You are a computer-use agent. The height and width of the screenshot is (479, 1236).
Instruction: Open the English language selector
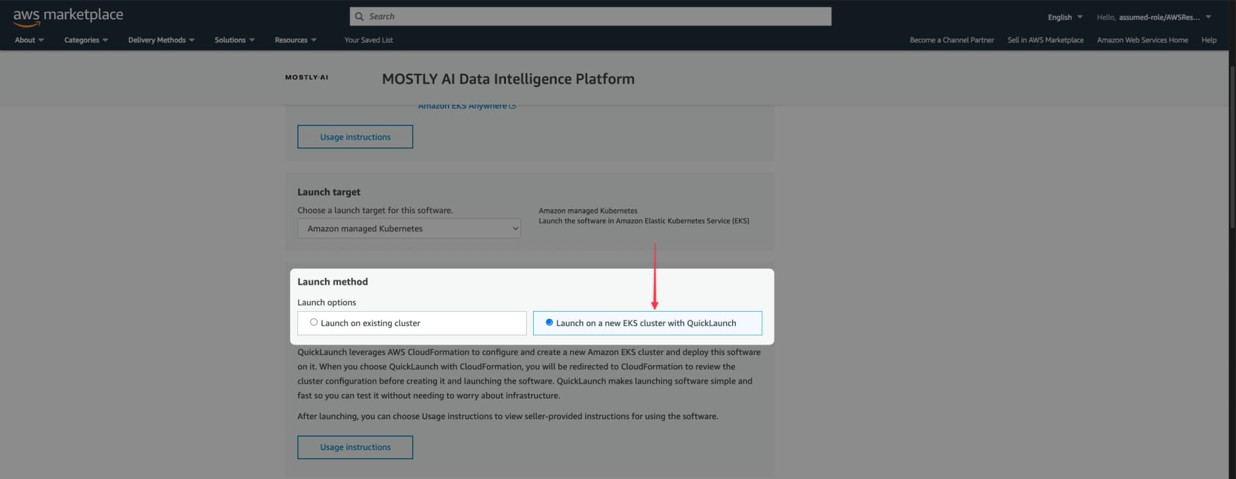[x=1065, y=17]
